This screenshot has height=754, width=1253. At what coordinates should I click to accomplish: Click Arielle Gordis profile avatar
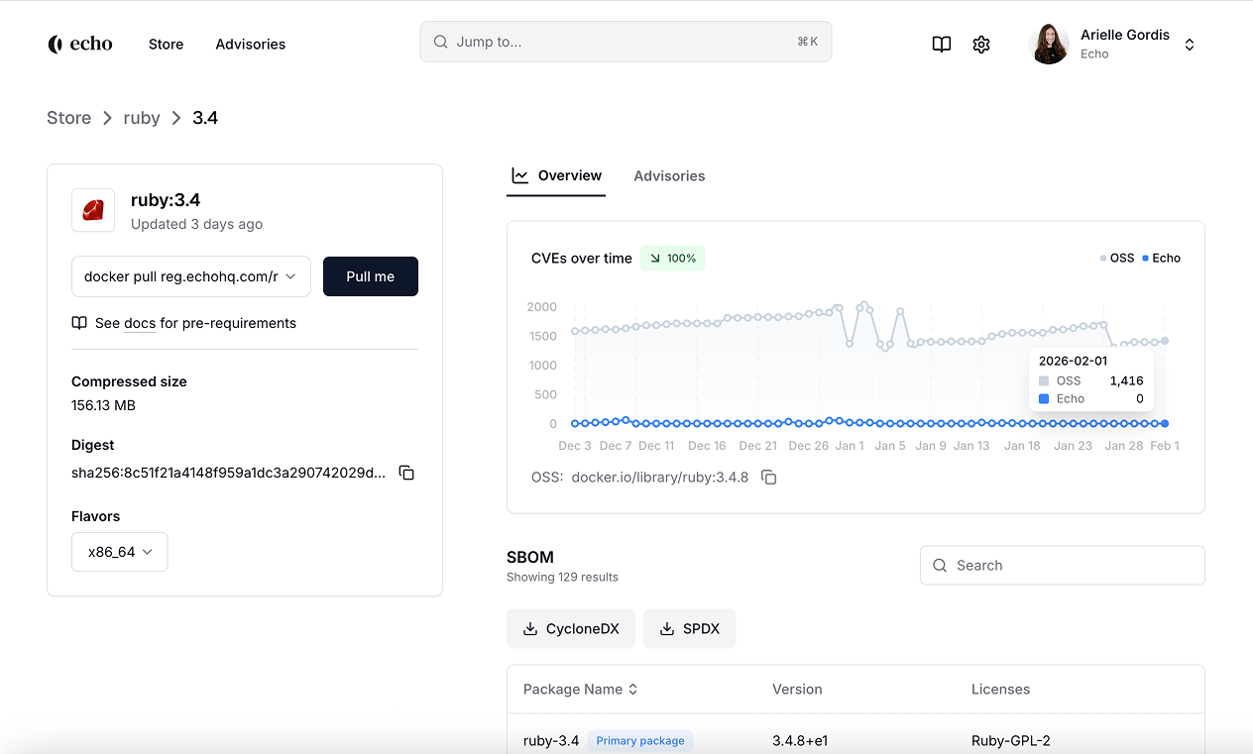point(1050,44)
